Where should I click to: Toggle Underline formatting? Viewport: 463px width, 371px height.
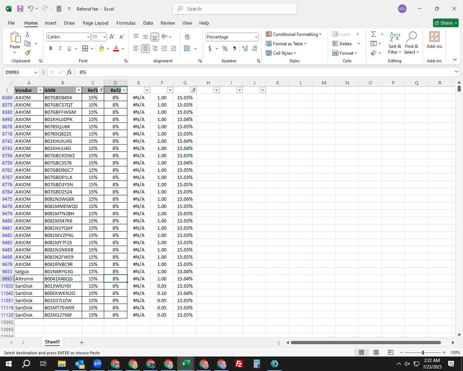69,49
